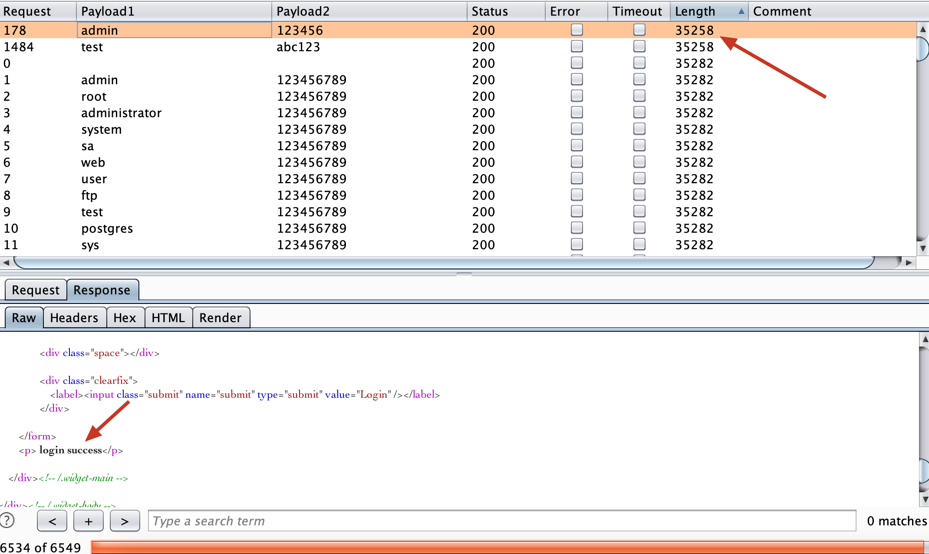This screenshot has height=554, width=929.
Task: Click the orange attack progress bar
Action: tap(507, 547)
